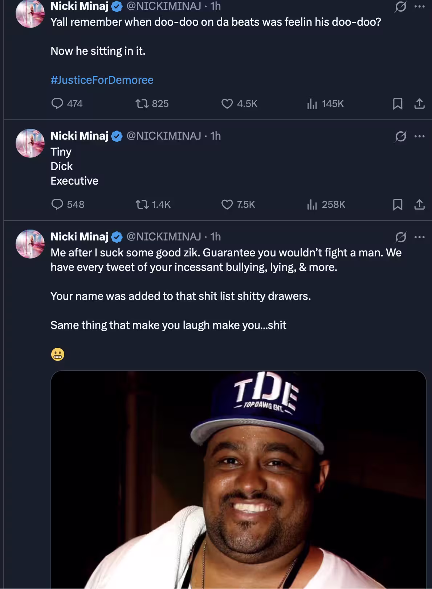432x589 pixels.
Task: Open more options on third tweet
Action: (x=419, y=237)
